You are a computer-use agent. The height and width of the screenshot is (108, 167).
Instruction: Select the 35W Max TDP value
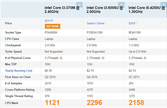click(x=47, y=64)
